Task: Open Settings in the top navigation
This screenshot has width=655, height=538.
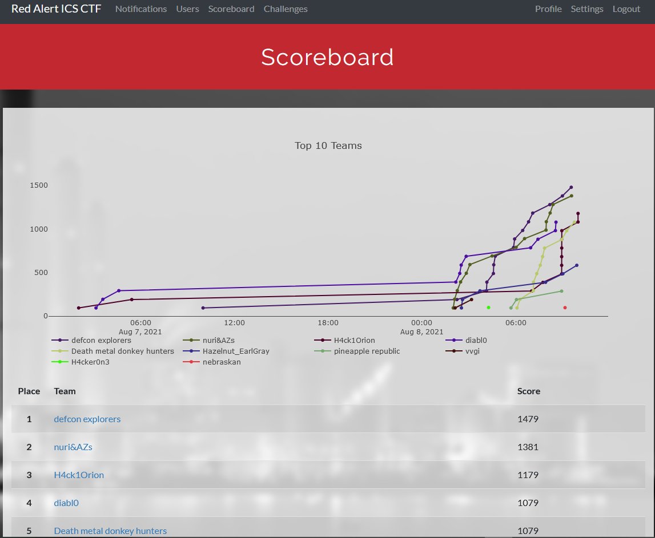Action: pos(587,9)
